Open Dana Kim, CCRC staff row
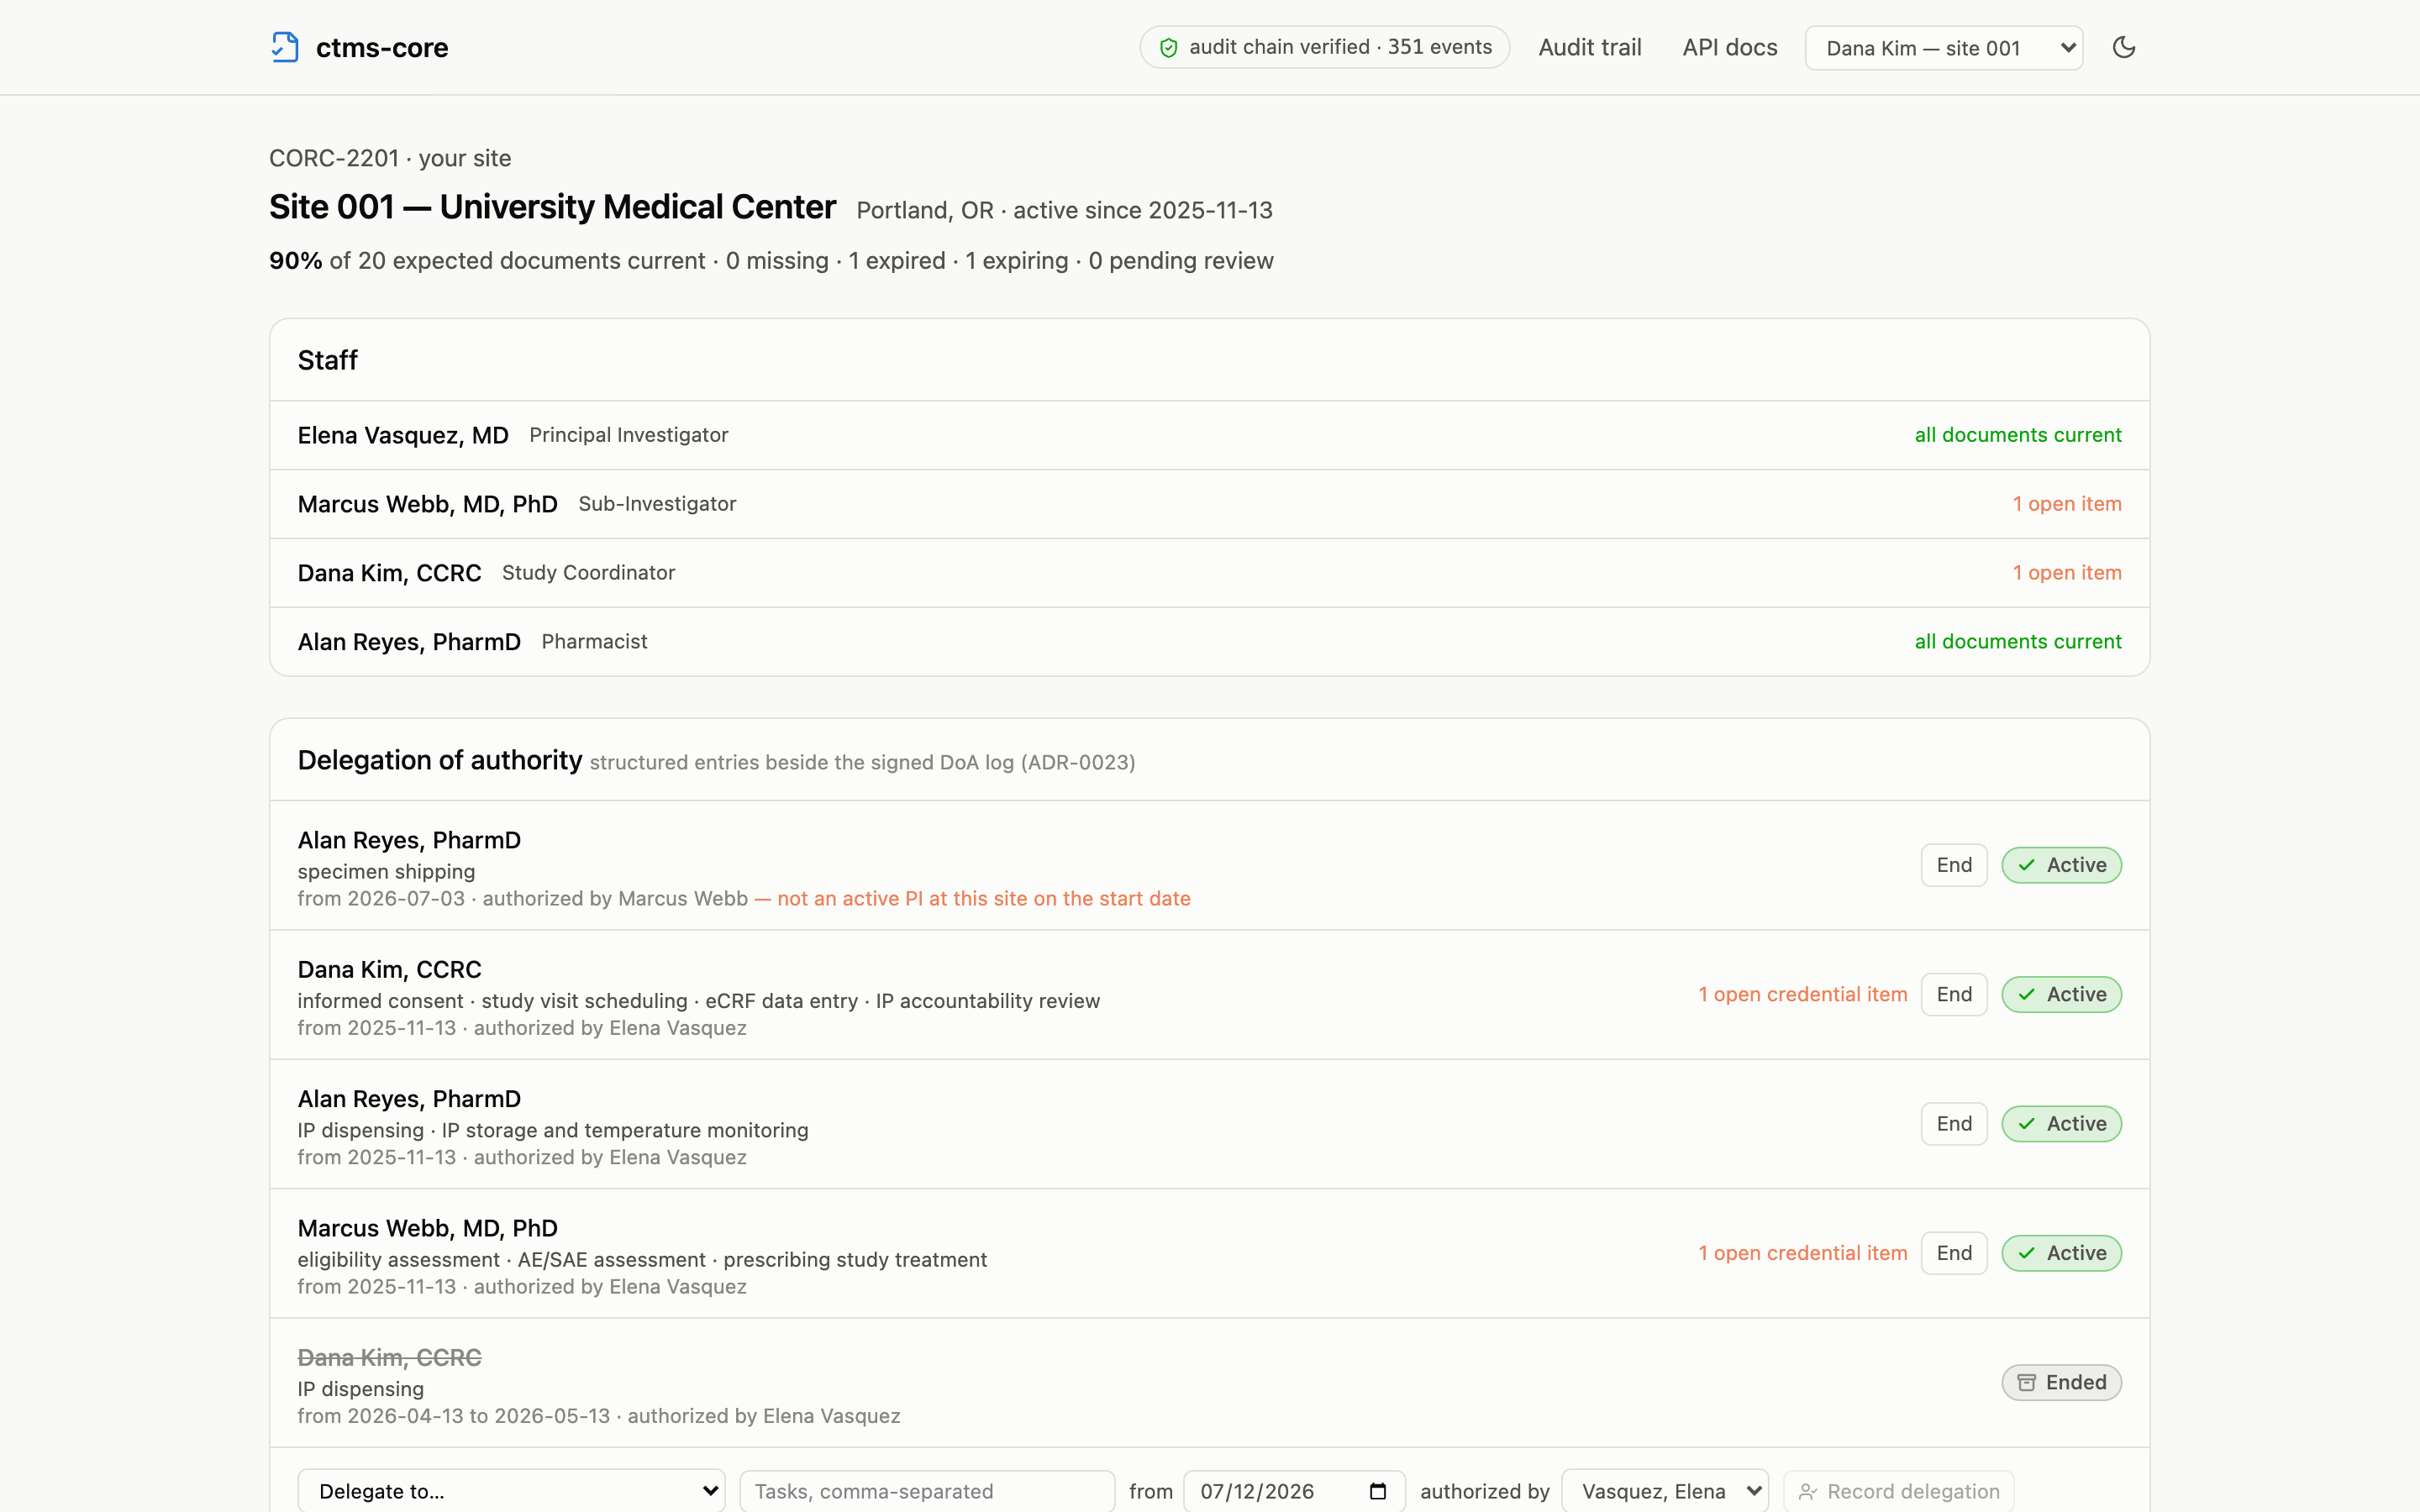2420x1512 pixels. 1209,573
